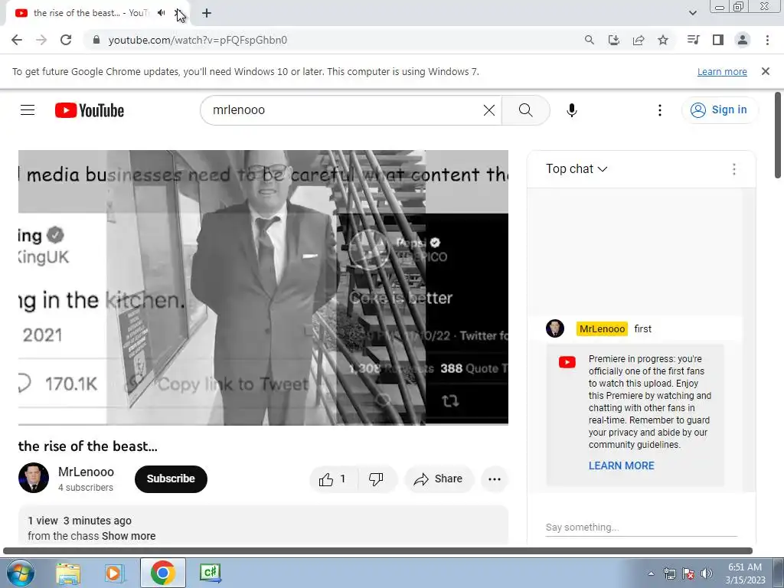The image size is (784, 588).
Task: Open more actions ellipsis next to Share
Action: 495,479
